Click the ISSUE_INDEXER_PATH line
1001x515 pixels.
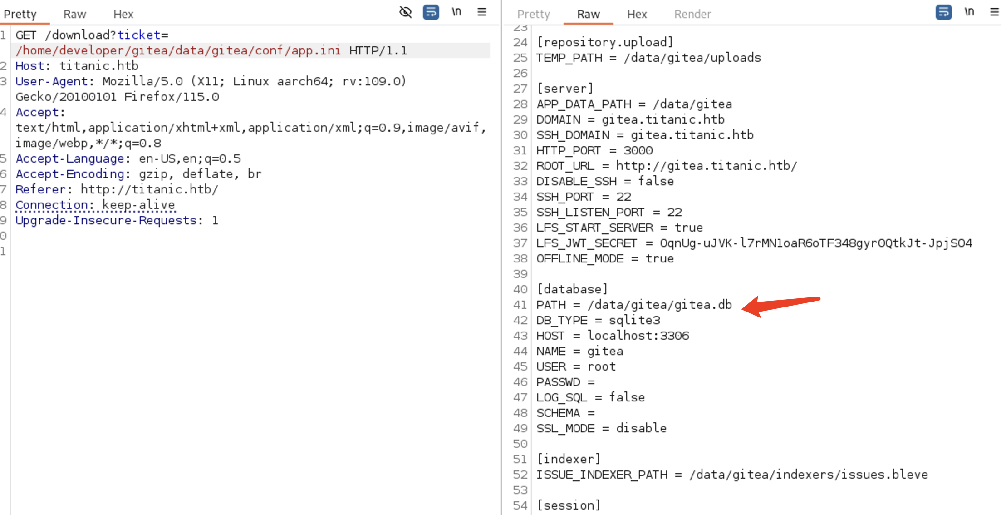[x=732, y=475]
